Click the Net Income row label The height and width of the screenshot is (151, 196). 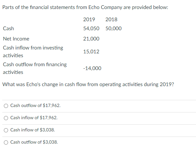(16, 39)
